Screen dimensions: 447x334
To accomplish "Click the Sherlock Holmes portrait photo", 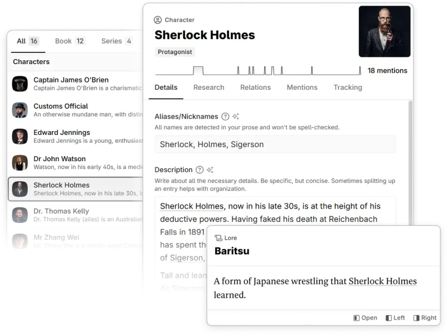I will click(384, 31).
